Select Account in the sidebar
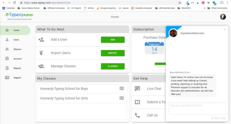Screen dimensions: 231x124 tap(17, 59)
